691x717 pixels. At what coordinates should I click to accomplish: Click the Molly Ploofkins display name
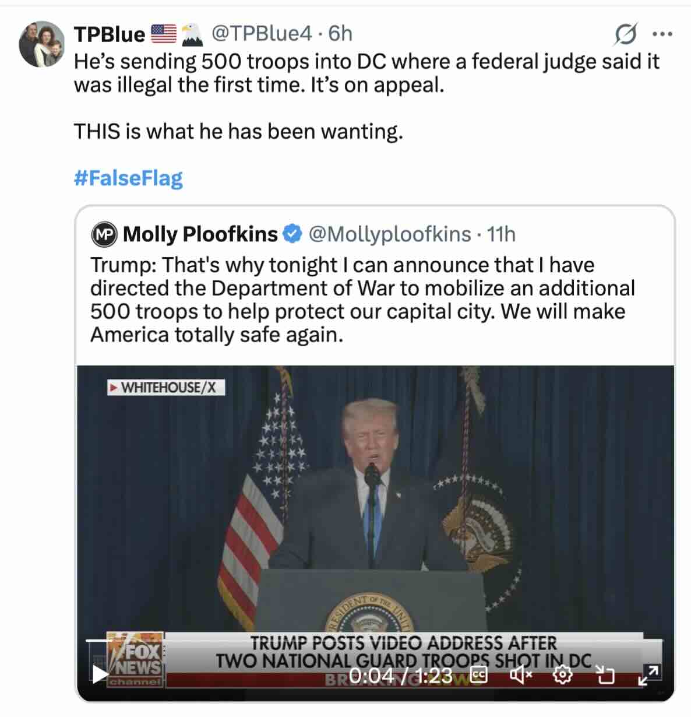(x=200, y=234)
